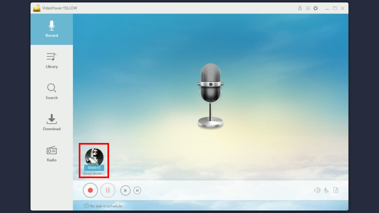Open the audio source microphone icon

[x=326, y=190]
